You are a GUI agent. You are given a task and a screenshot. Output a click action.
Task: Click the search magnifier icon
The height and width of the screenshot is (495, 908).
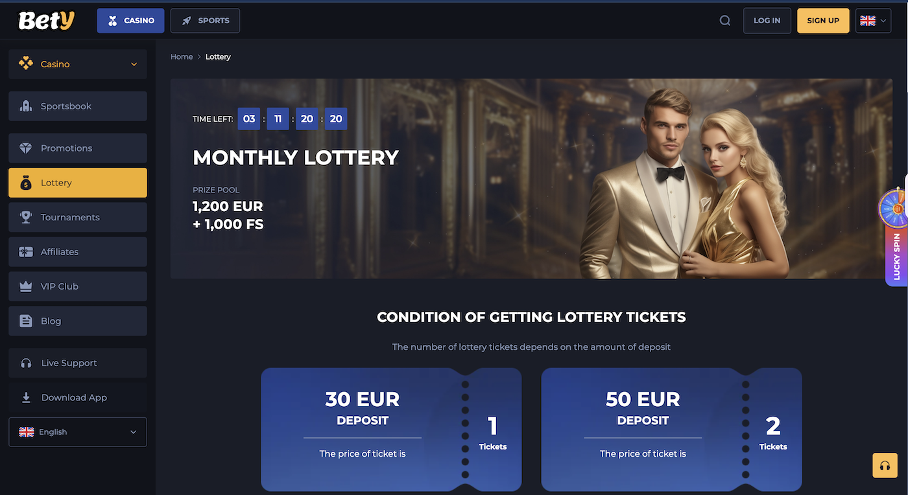[724, 21]
